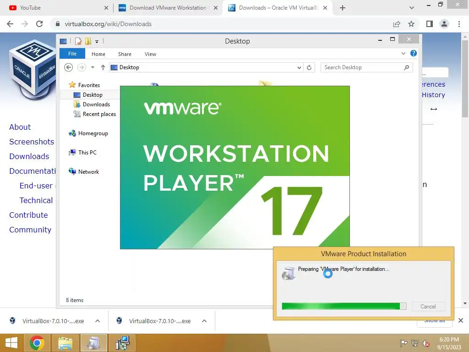
Task: Cancel the VMware Product Installation
Action: click(428, 307)
